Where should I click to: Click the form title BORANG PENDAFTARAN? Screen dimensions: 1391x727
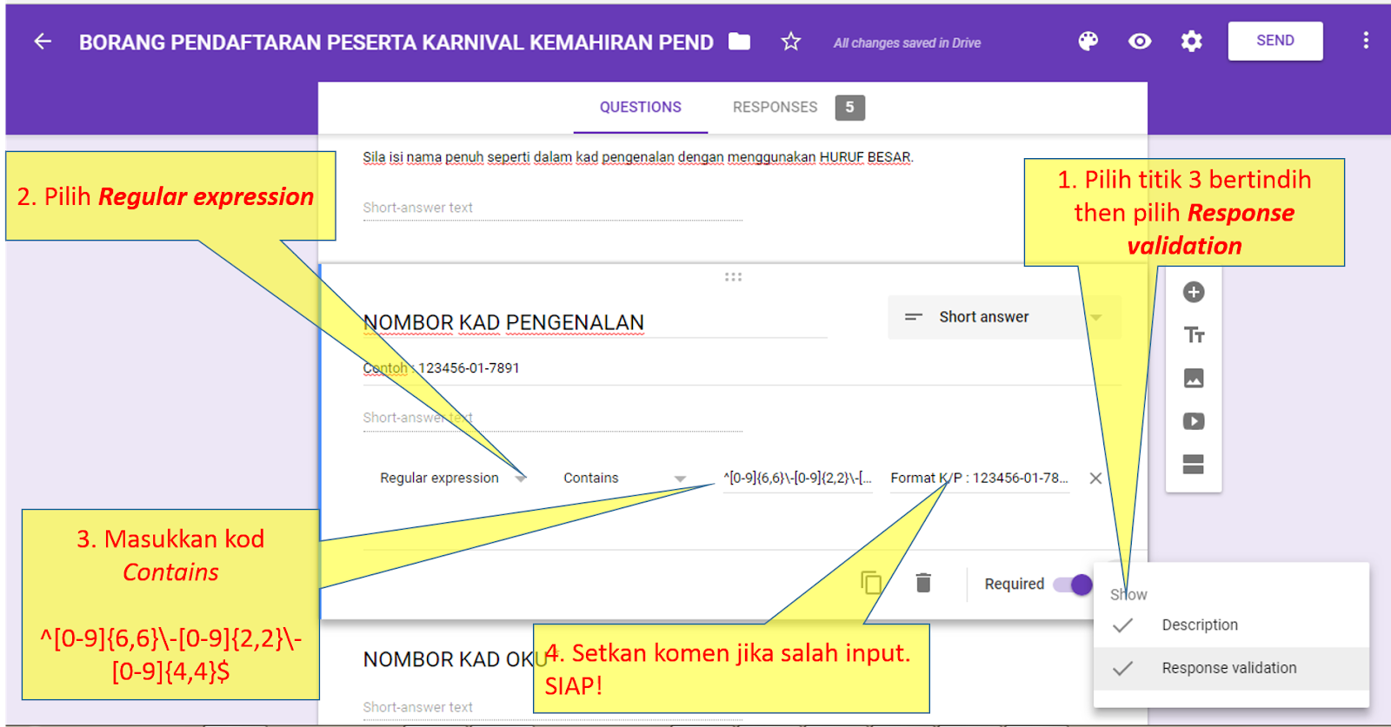click(x=396, y=42)
